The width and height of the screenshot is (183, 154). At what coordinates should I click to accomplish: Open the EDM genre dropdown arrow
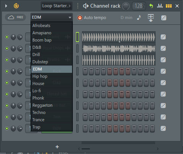click(x=70, y=18)
